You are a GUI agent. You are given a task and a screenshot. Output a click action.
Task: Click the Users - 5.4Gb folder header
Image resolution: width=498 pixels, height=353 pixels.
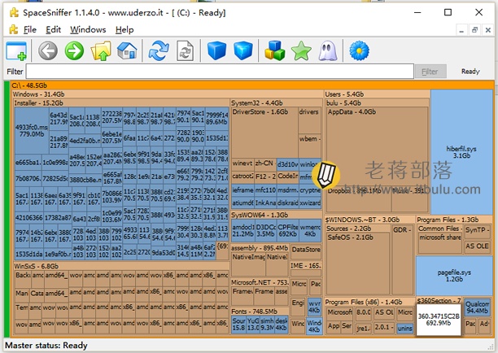point(377,94)
